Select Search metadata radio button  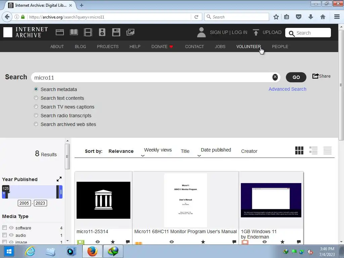pyautogui.click(x=36, y=89)
